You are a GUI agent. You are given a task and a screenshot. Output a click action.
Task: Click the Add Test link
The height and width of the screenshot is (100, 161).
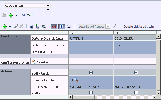point(27,15)
